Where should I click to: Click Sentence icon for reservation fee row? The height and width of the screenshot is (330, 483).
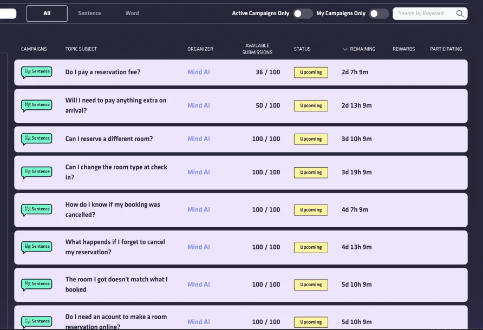point(36,72)
